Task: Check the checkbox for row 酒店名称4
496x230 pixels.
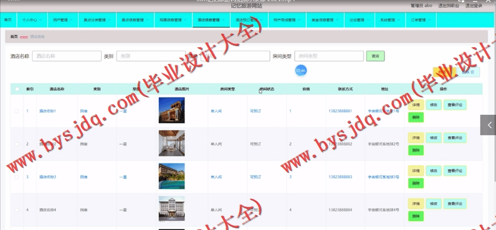Action: [17, 210]
